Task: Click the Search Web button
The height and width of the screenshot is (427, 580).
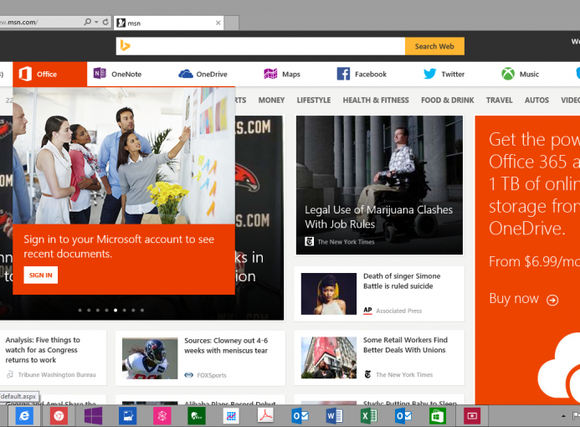Action: [434, 46]
